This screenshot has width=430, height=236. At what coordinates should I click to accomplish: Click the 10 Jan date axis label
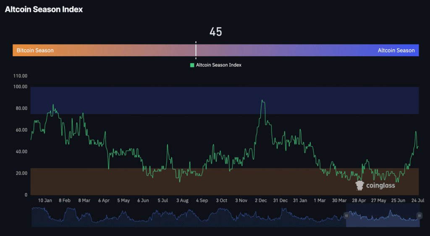[x=45, y=200]
